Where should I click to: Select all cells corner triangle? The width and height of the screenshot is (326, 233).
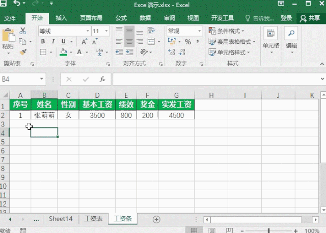tap(5, 95)
